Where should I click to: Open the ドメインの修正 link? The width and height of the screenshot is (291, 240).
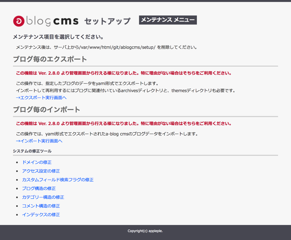37,162
